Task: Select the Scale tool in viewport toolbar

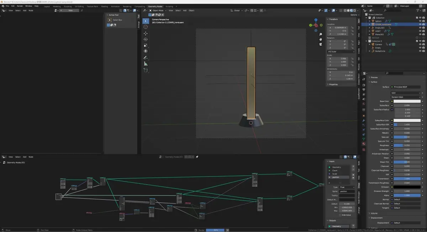Action: point(146,45)
